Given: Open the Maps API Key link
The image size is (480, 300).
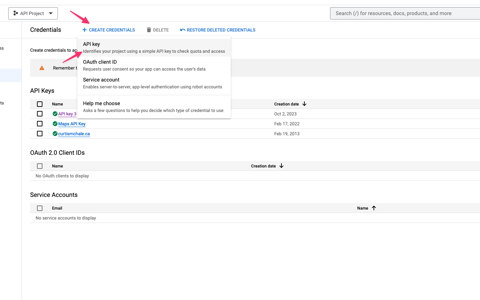Looking at the screenshot, I should point(72,124).
